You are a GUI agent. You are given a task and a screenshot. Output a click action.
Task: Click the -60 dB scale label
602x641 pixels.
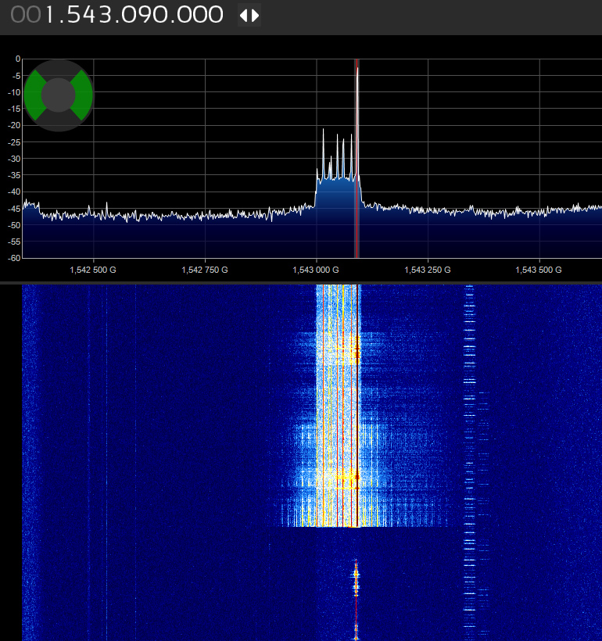click(x=14, y=258)
